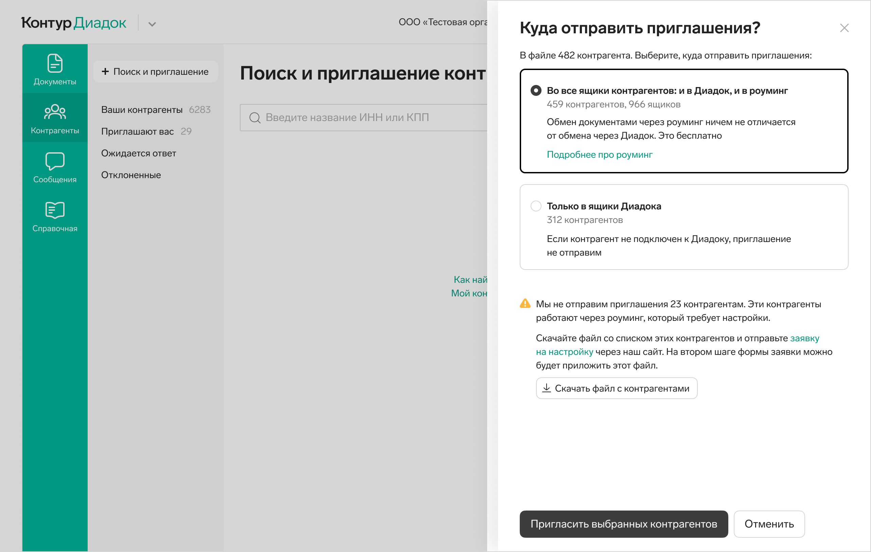Screen dimensions: 871x552
Task: Click organization name ООО «Тестовая орга
Action: tap(443, 22)
